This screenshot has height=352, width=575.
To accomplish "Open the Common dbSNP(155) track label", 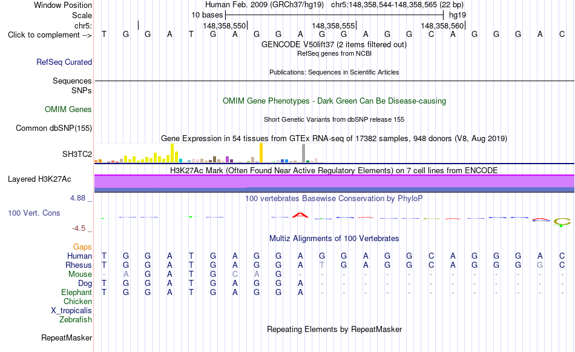I will tap(54, 128).
